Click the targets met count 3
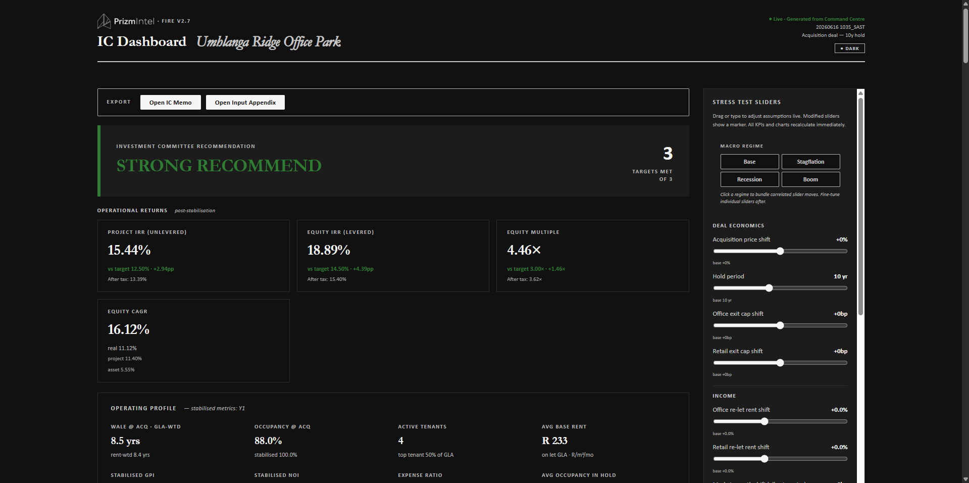 [x=668, y=154]
